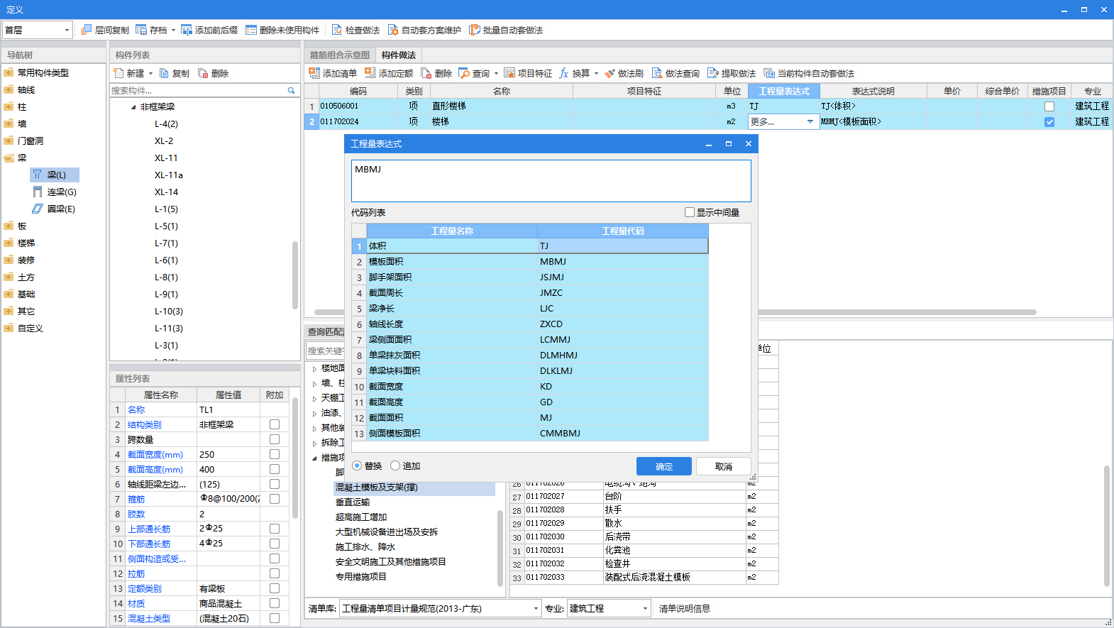The height and width of the screenshot is (628, 1114).
Task: Click the 箍筋 property link
Action: (136, 499)
